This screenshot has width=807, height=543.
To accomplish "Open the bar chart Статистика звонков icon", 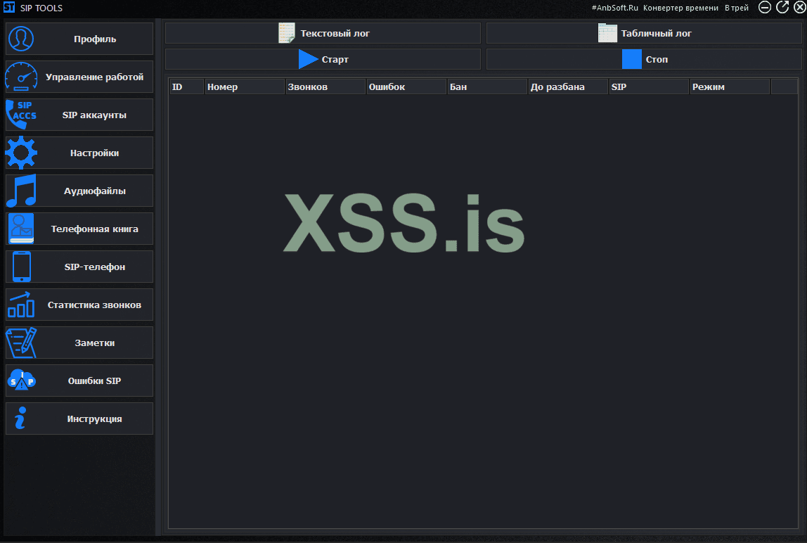I will (21, 305).
